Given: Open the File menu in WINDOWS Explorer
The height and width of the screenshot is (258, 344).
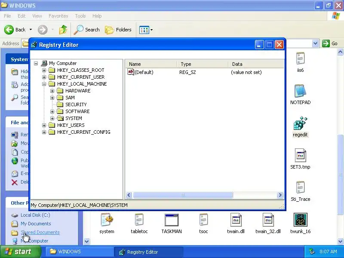Looking at the screenshot, I should pyautogui.click(x=7, y=16).
